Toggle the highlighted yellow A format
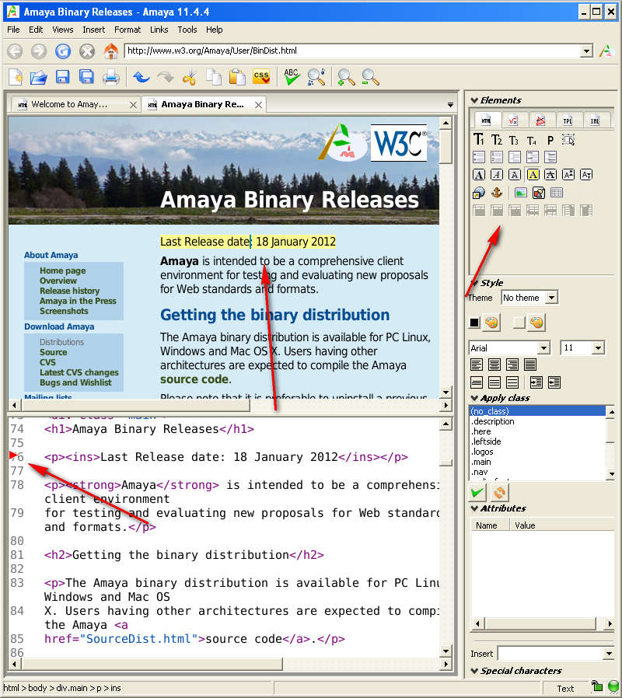 point(533,175)
